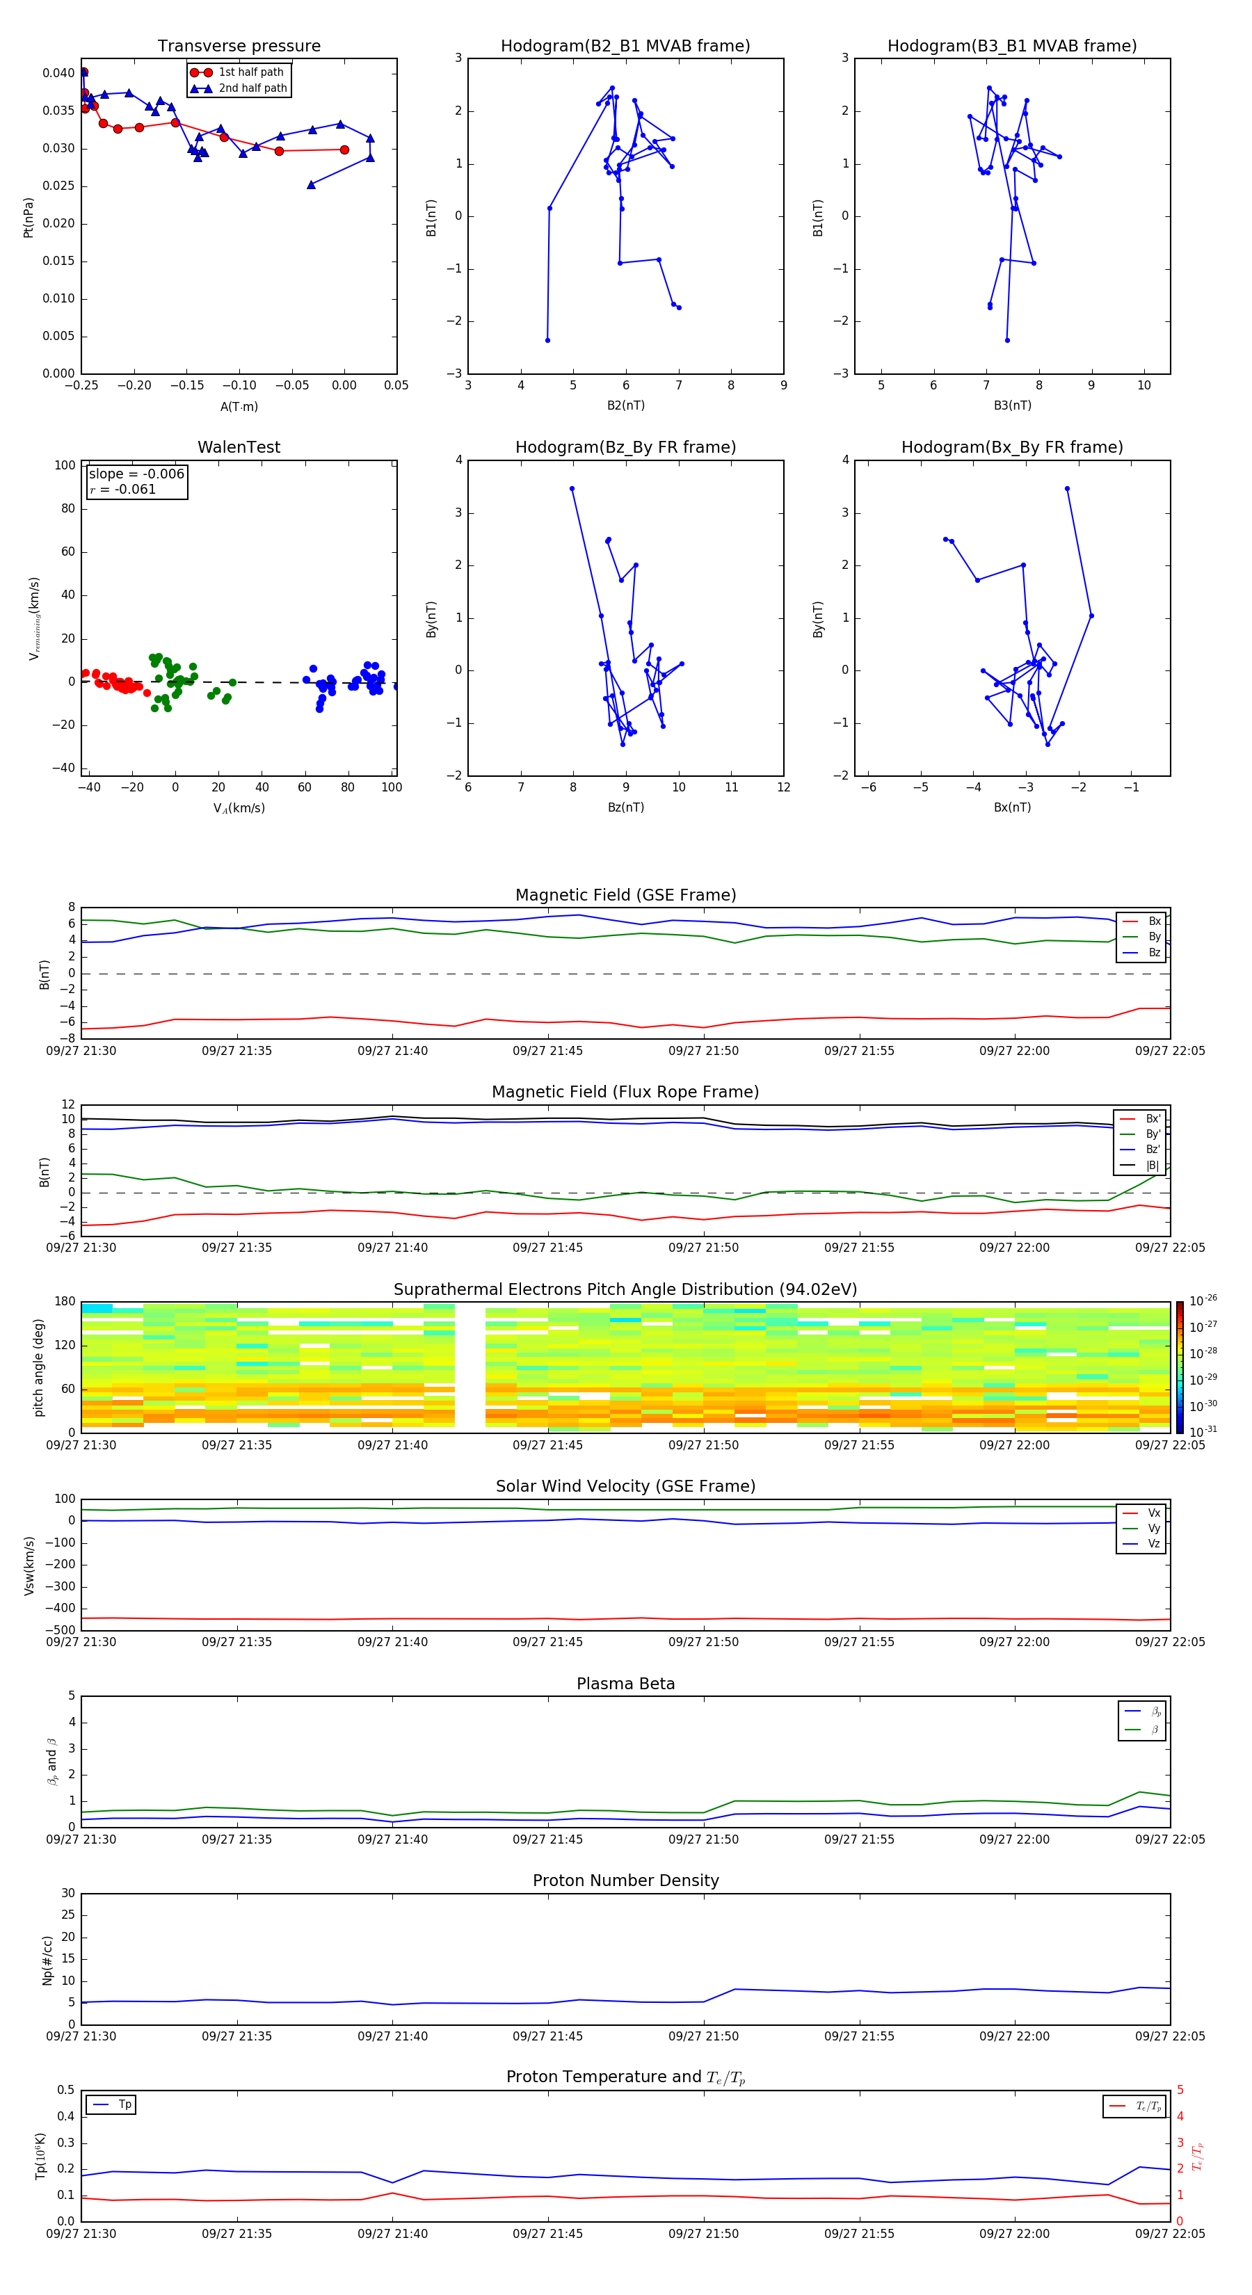Click the "Proton Temperature and Te/Tp" title
The height and width of the screenshot is (2295, 1252).
[x=625, y=2077]
